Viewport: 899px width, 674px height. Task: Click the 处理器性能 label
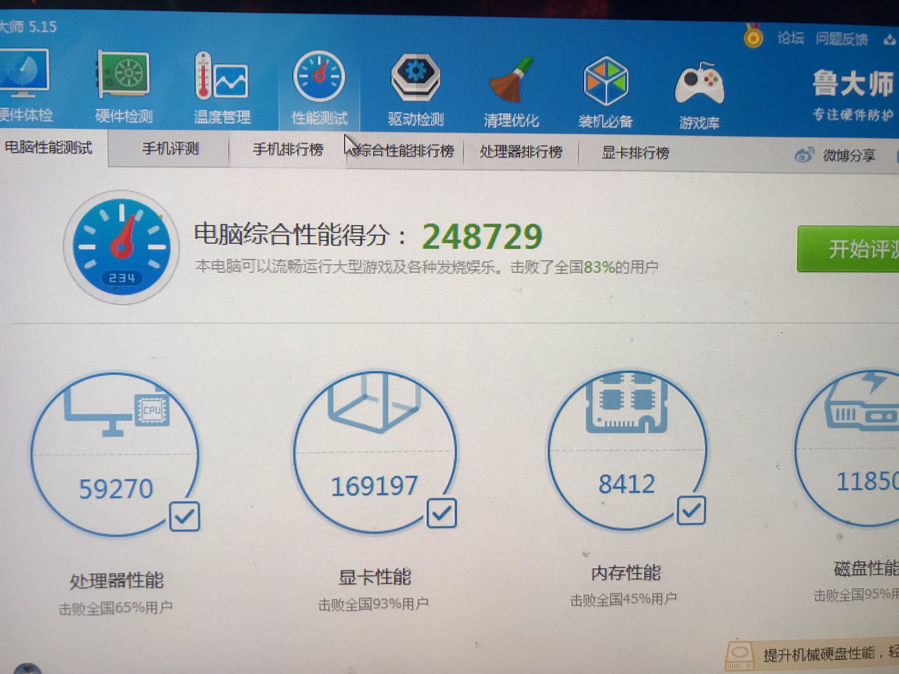116,581
